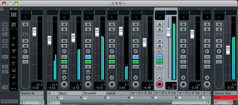Click the routing view icon in the left panel
238x105 pixels.
(x=5, y=87)
